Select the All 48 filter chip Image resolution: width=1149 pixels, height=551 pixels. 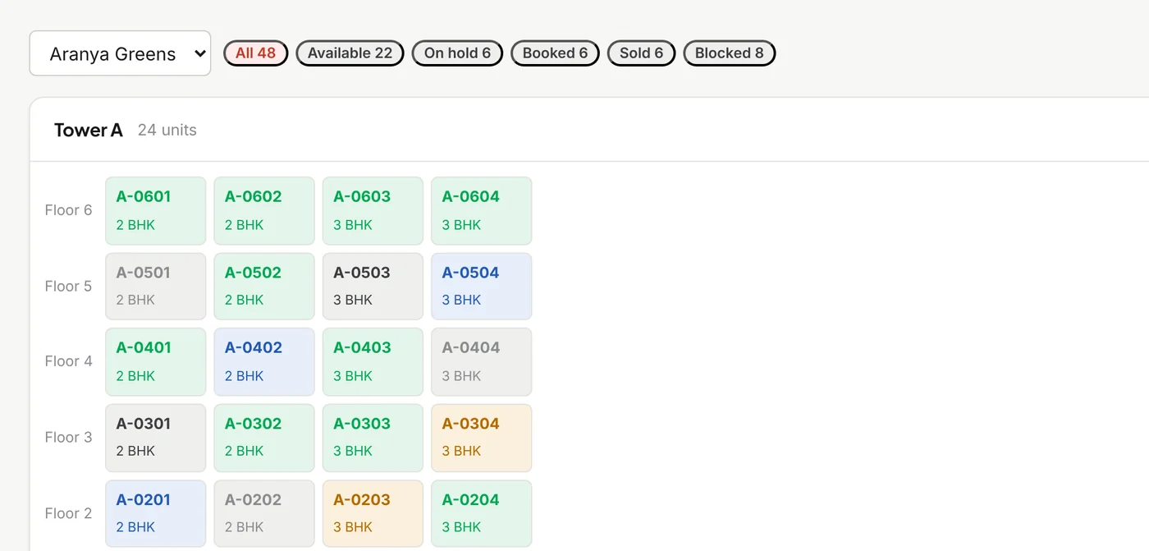click(x=255, y=53)
